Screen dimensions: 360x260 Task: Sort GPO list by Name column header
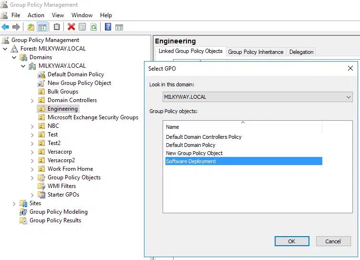243,127
